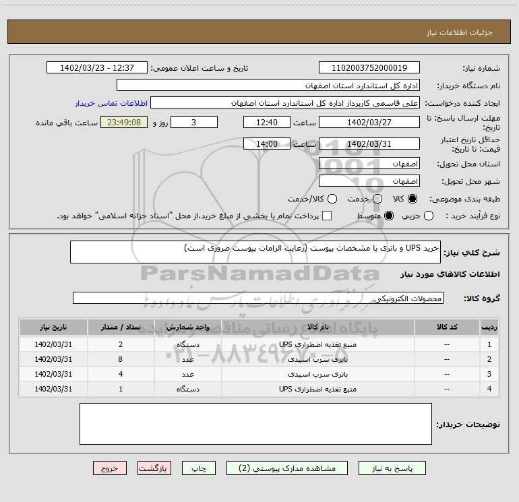Click the product group field محصولات الکترونیکی

tap(258, 298)
